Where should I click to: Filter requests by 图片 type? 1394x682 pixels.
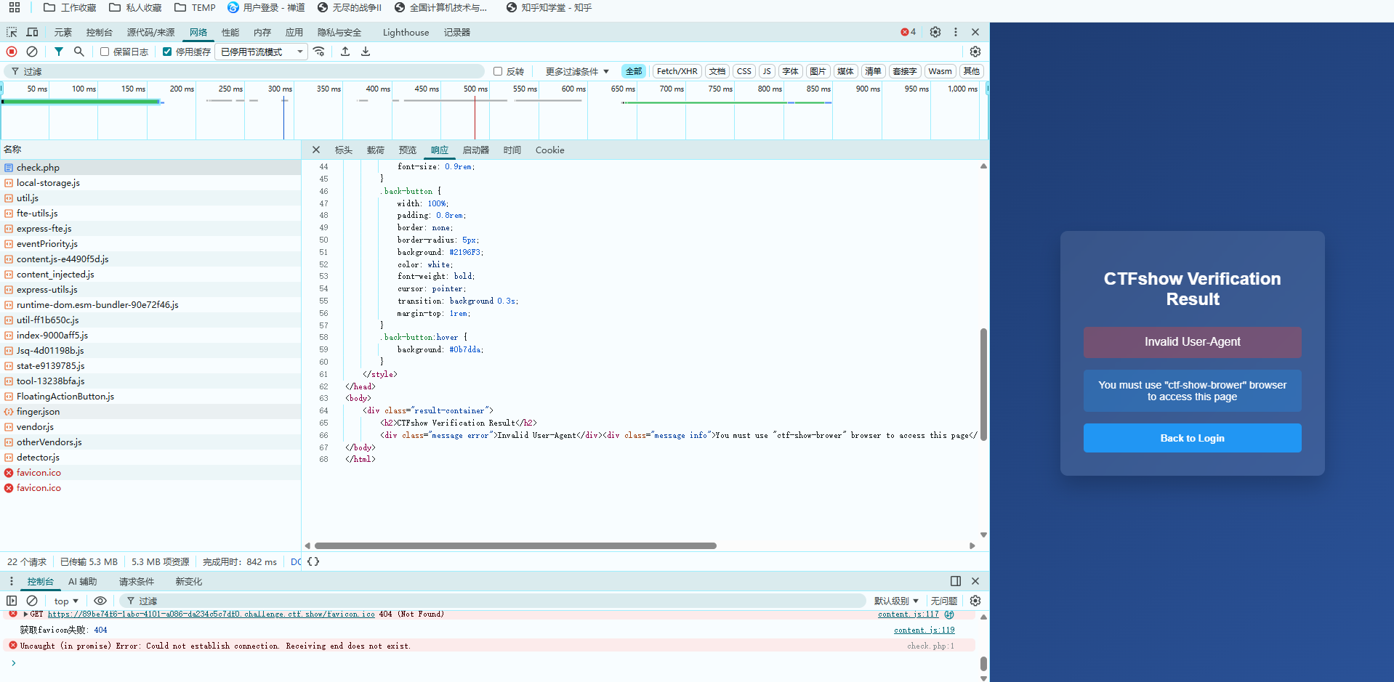pyautogui.click(x=818, y=71)
